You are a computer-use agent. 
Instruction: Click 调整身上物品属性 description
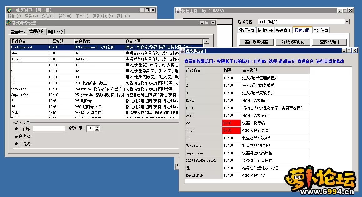257,153
